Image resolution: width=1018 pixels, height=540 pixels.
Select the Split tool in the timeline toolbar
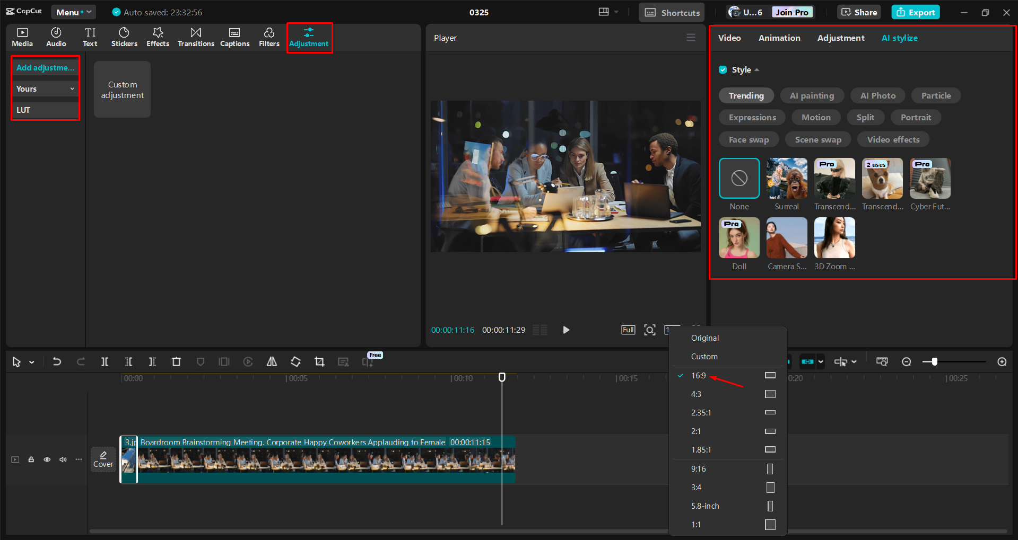105,361
